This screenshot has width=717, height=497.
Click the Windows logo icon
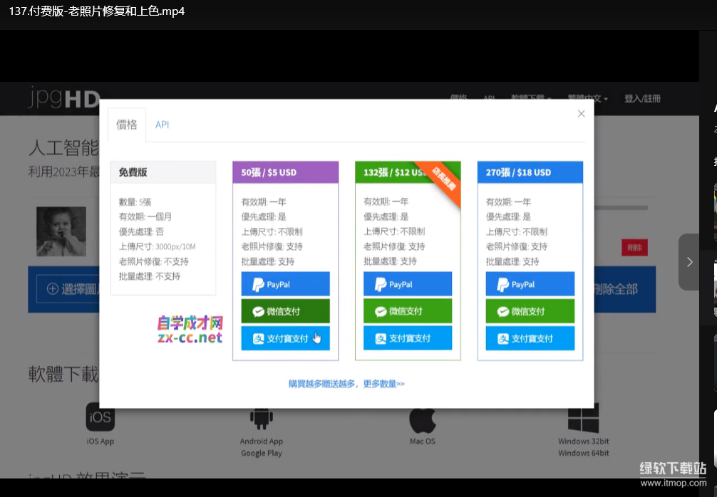coord(583,419)
